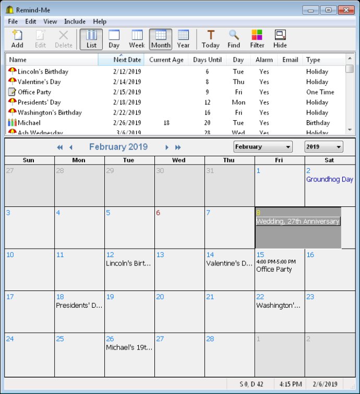Click the 4:15 PM status bar time
Screen dimensions: 360x394
click(291, 384)
